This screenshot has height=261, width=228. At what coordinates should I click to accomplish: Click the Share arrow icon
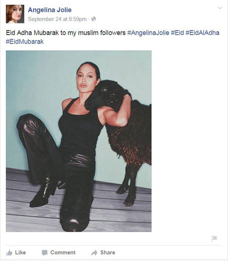click(x=94, y=253)
